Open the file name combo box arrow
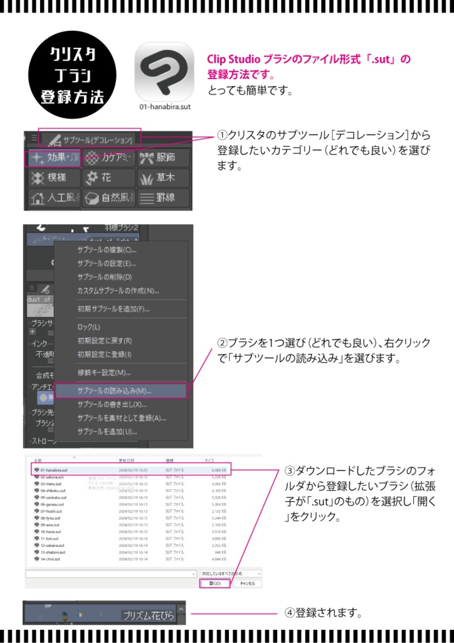 [x=194, y=573]
